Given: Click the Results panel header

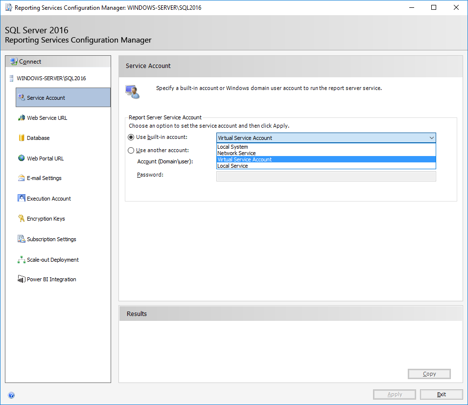Looking at the screenshot, I should [290, 314].
